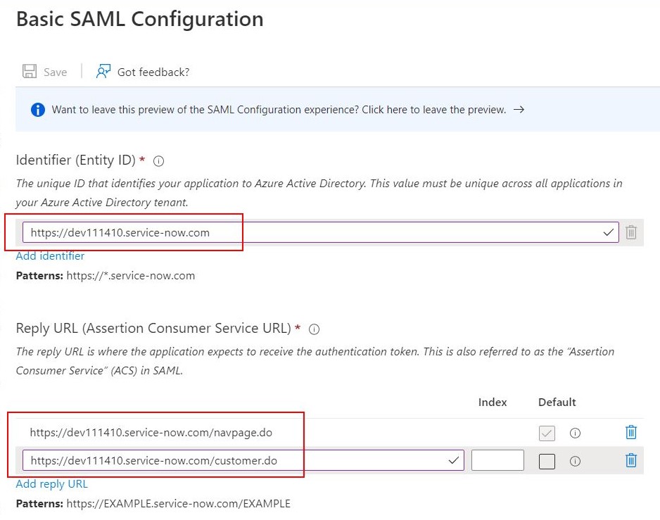
Task: Delete the customer.do reply URL
Action: tap(631, 460)
